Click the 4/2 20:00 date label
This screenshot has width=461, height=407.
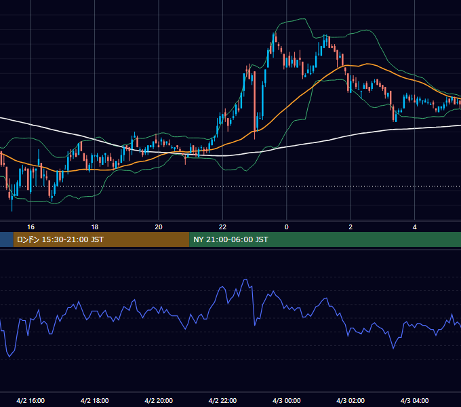(159, 400)
